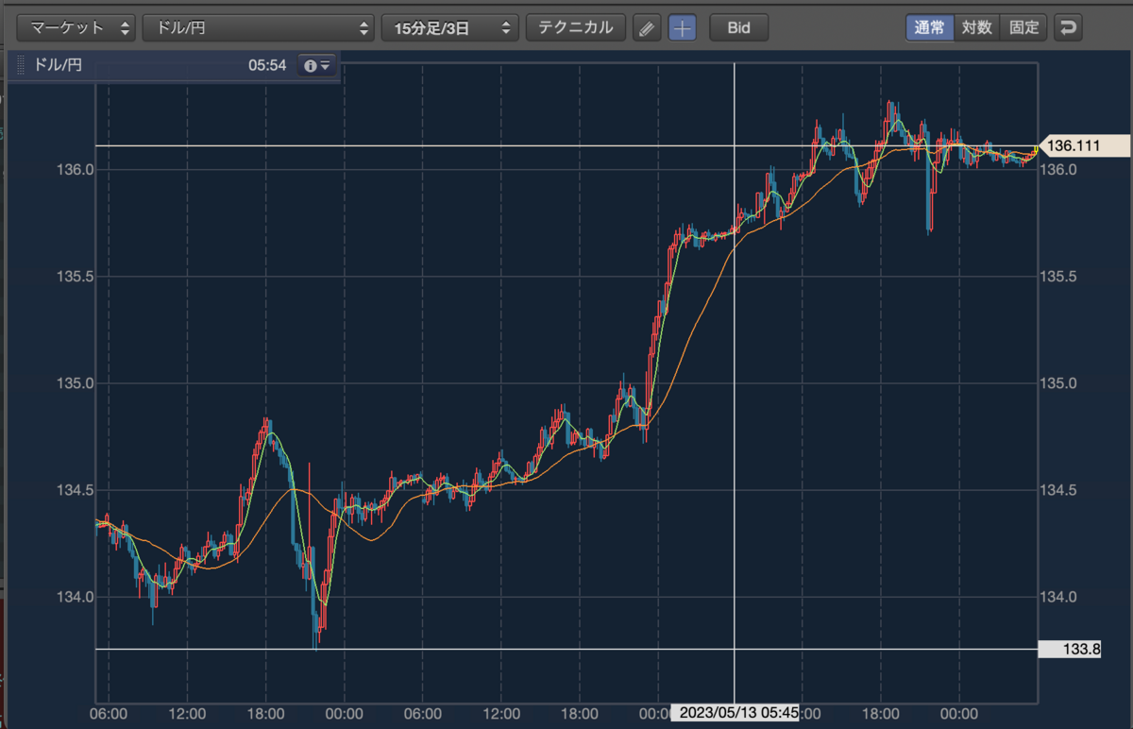This screenshot has width=1133, height=729.
Task: Click the ドル/円 chart panel title
Action: pos(59,65)
